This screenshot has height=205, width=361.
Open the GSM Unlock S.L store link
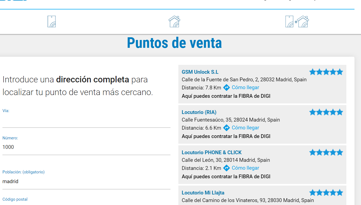pos(200,72)
